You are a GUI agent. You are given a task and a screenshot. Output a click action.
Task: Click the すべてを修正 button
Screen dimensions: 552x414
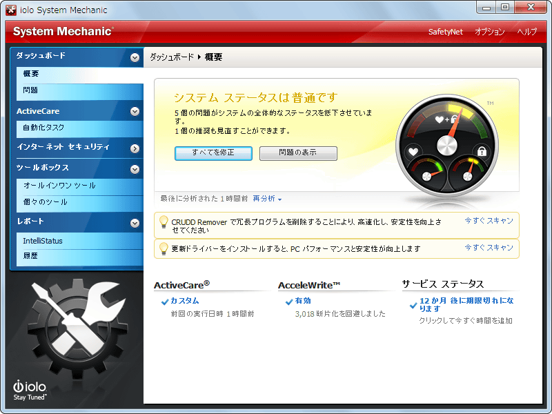213,153
